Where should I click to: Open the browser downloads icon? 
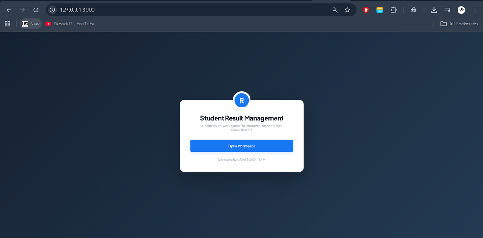coord(434,10)
